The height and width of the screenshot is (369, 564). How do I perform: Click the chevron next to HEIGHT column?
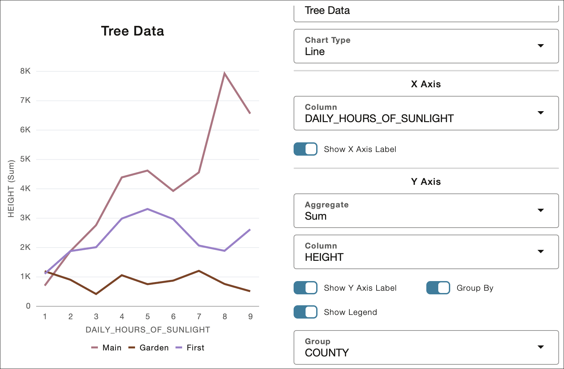click(541, 251)
